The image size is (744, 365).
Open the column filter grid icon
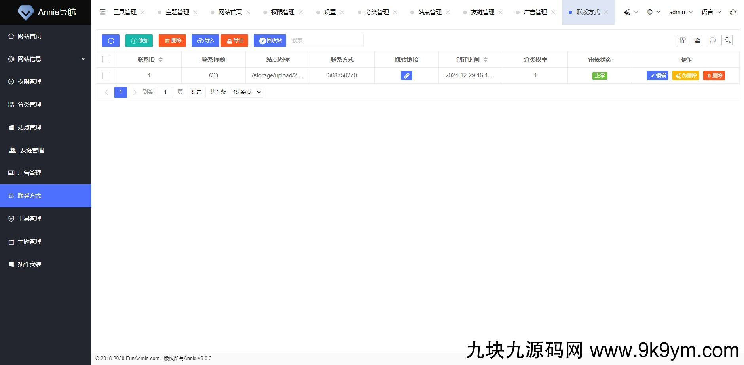point(683,40)
